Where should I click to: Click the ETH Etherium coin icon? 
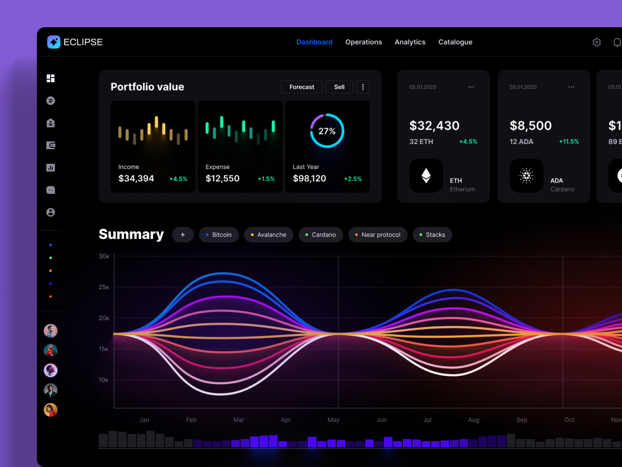click(x=426, y=176)
